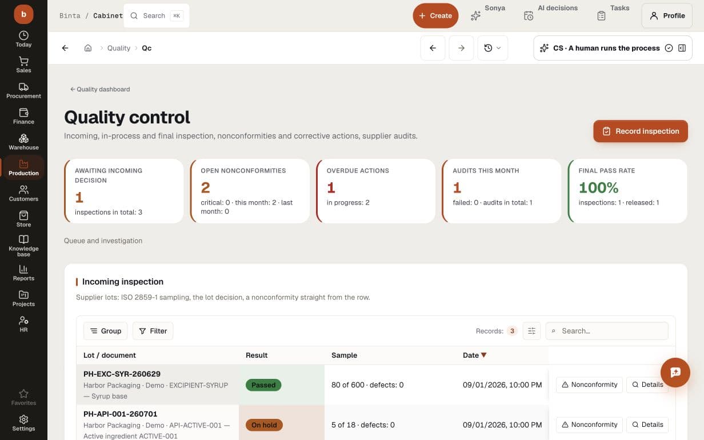Click the On hold status badge

[264, 425]
